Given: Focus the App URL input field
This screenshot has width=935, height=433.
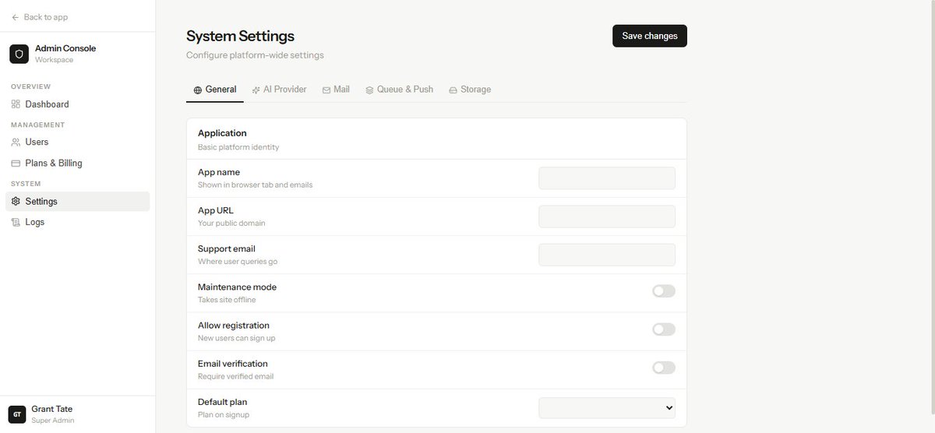Looking at the screenshot, I should tap(607, 216).
